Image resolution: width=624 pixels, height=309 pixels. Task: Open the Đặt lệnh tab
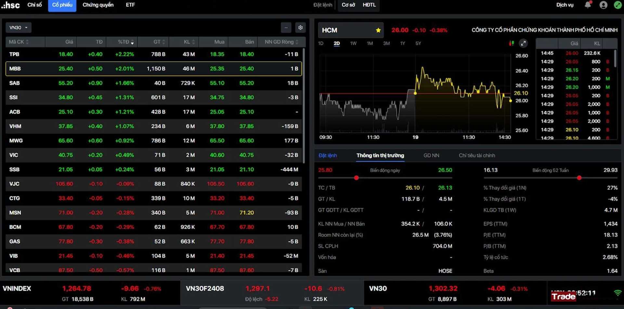tap(328, 155)
